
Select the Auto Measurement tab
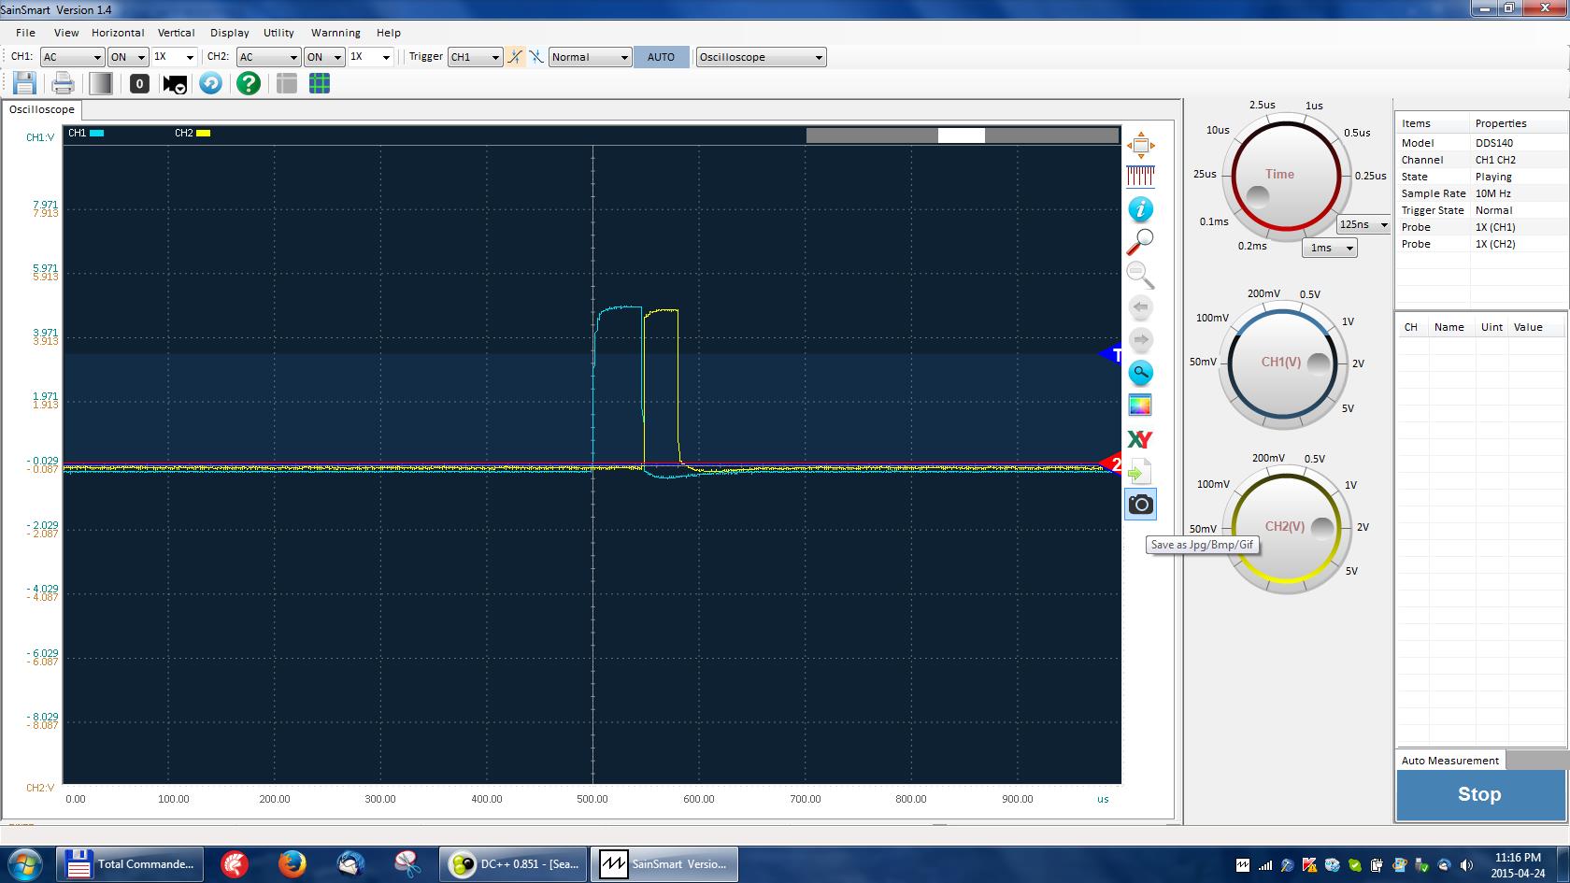1450,761
